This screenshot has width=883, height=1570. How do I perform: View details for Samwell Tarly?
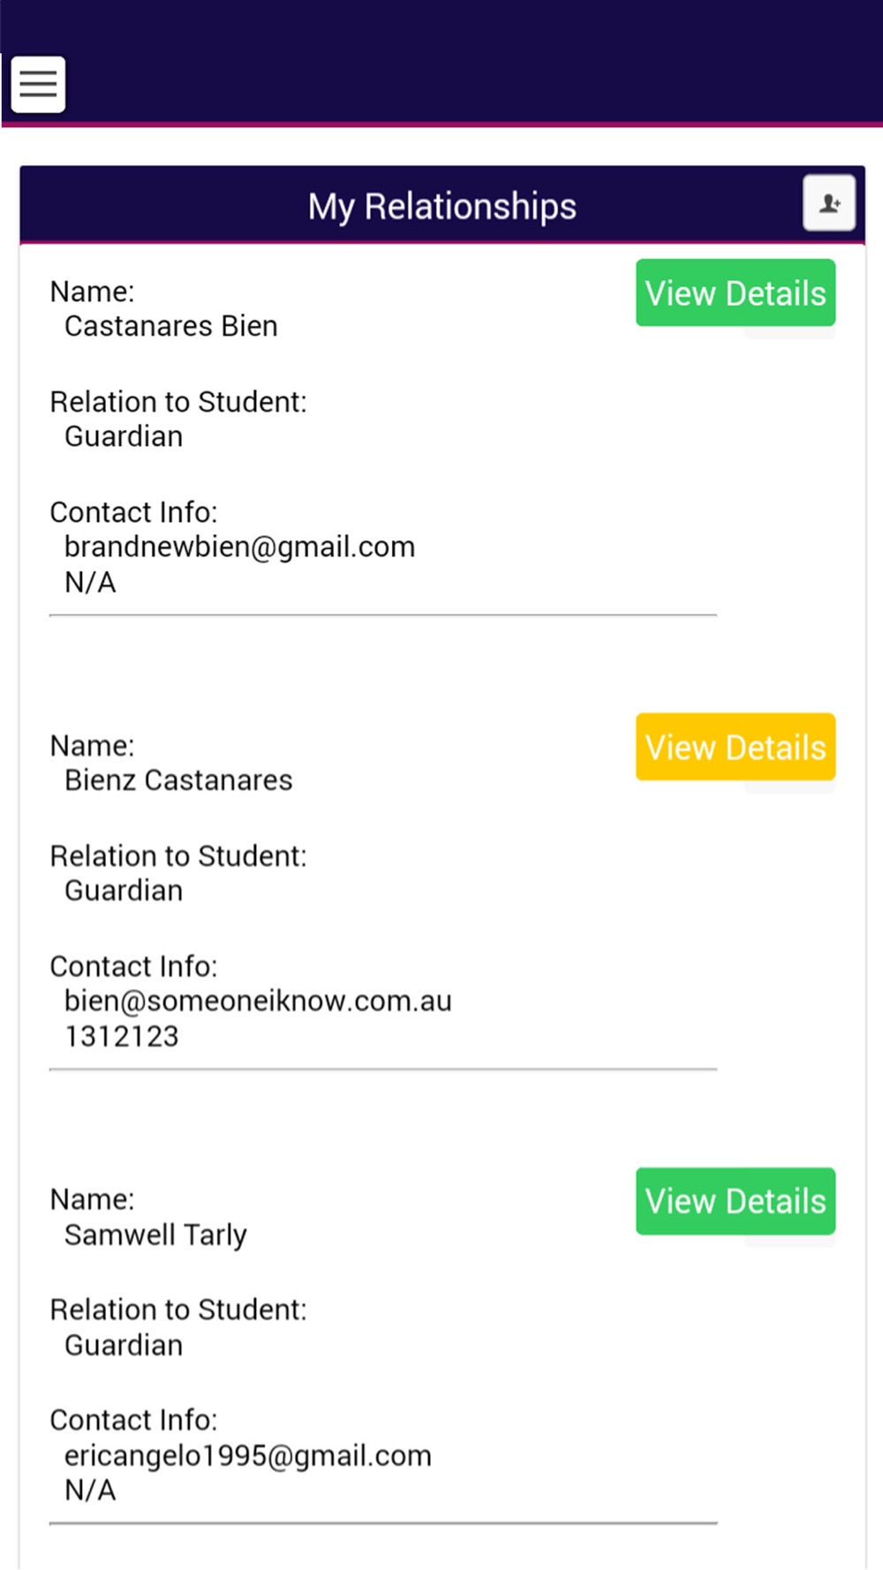click(736, 1201)
